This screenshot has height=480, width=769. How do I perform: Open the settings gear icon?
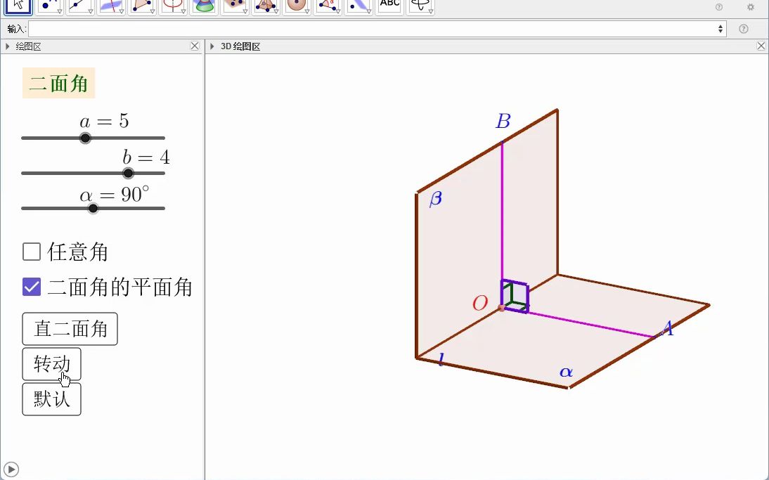750,7
